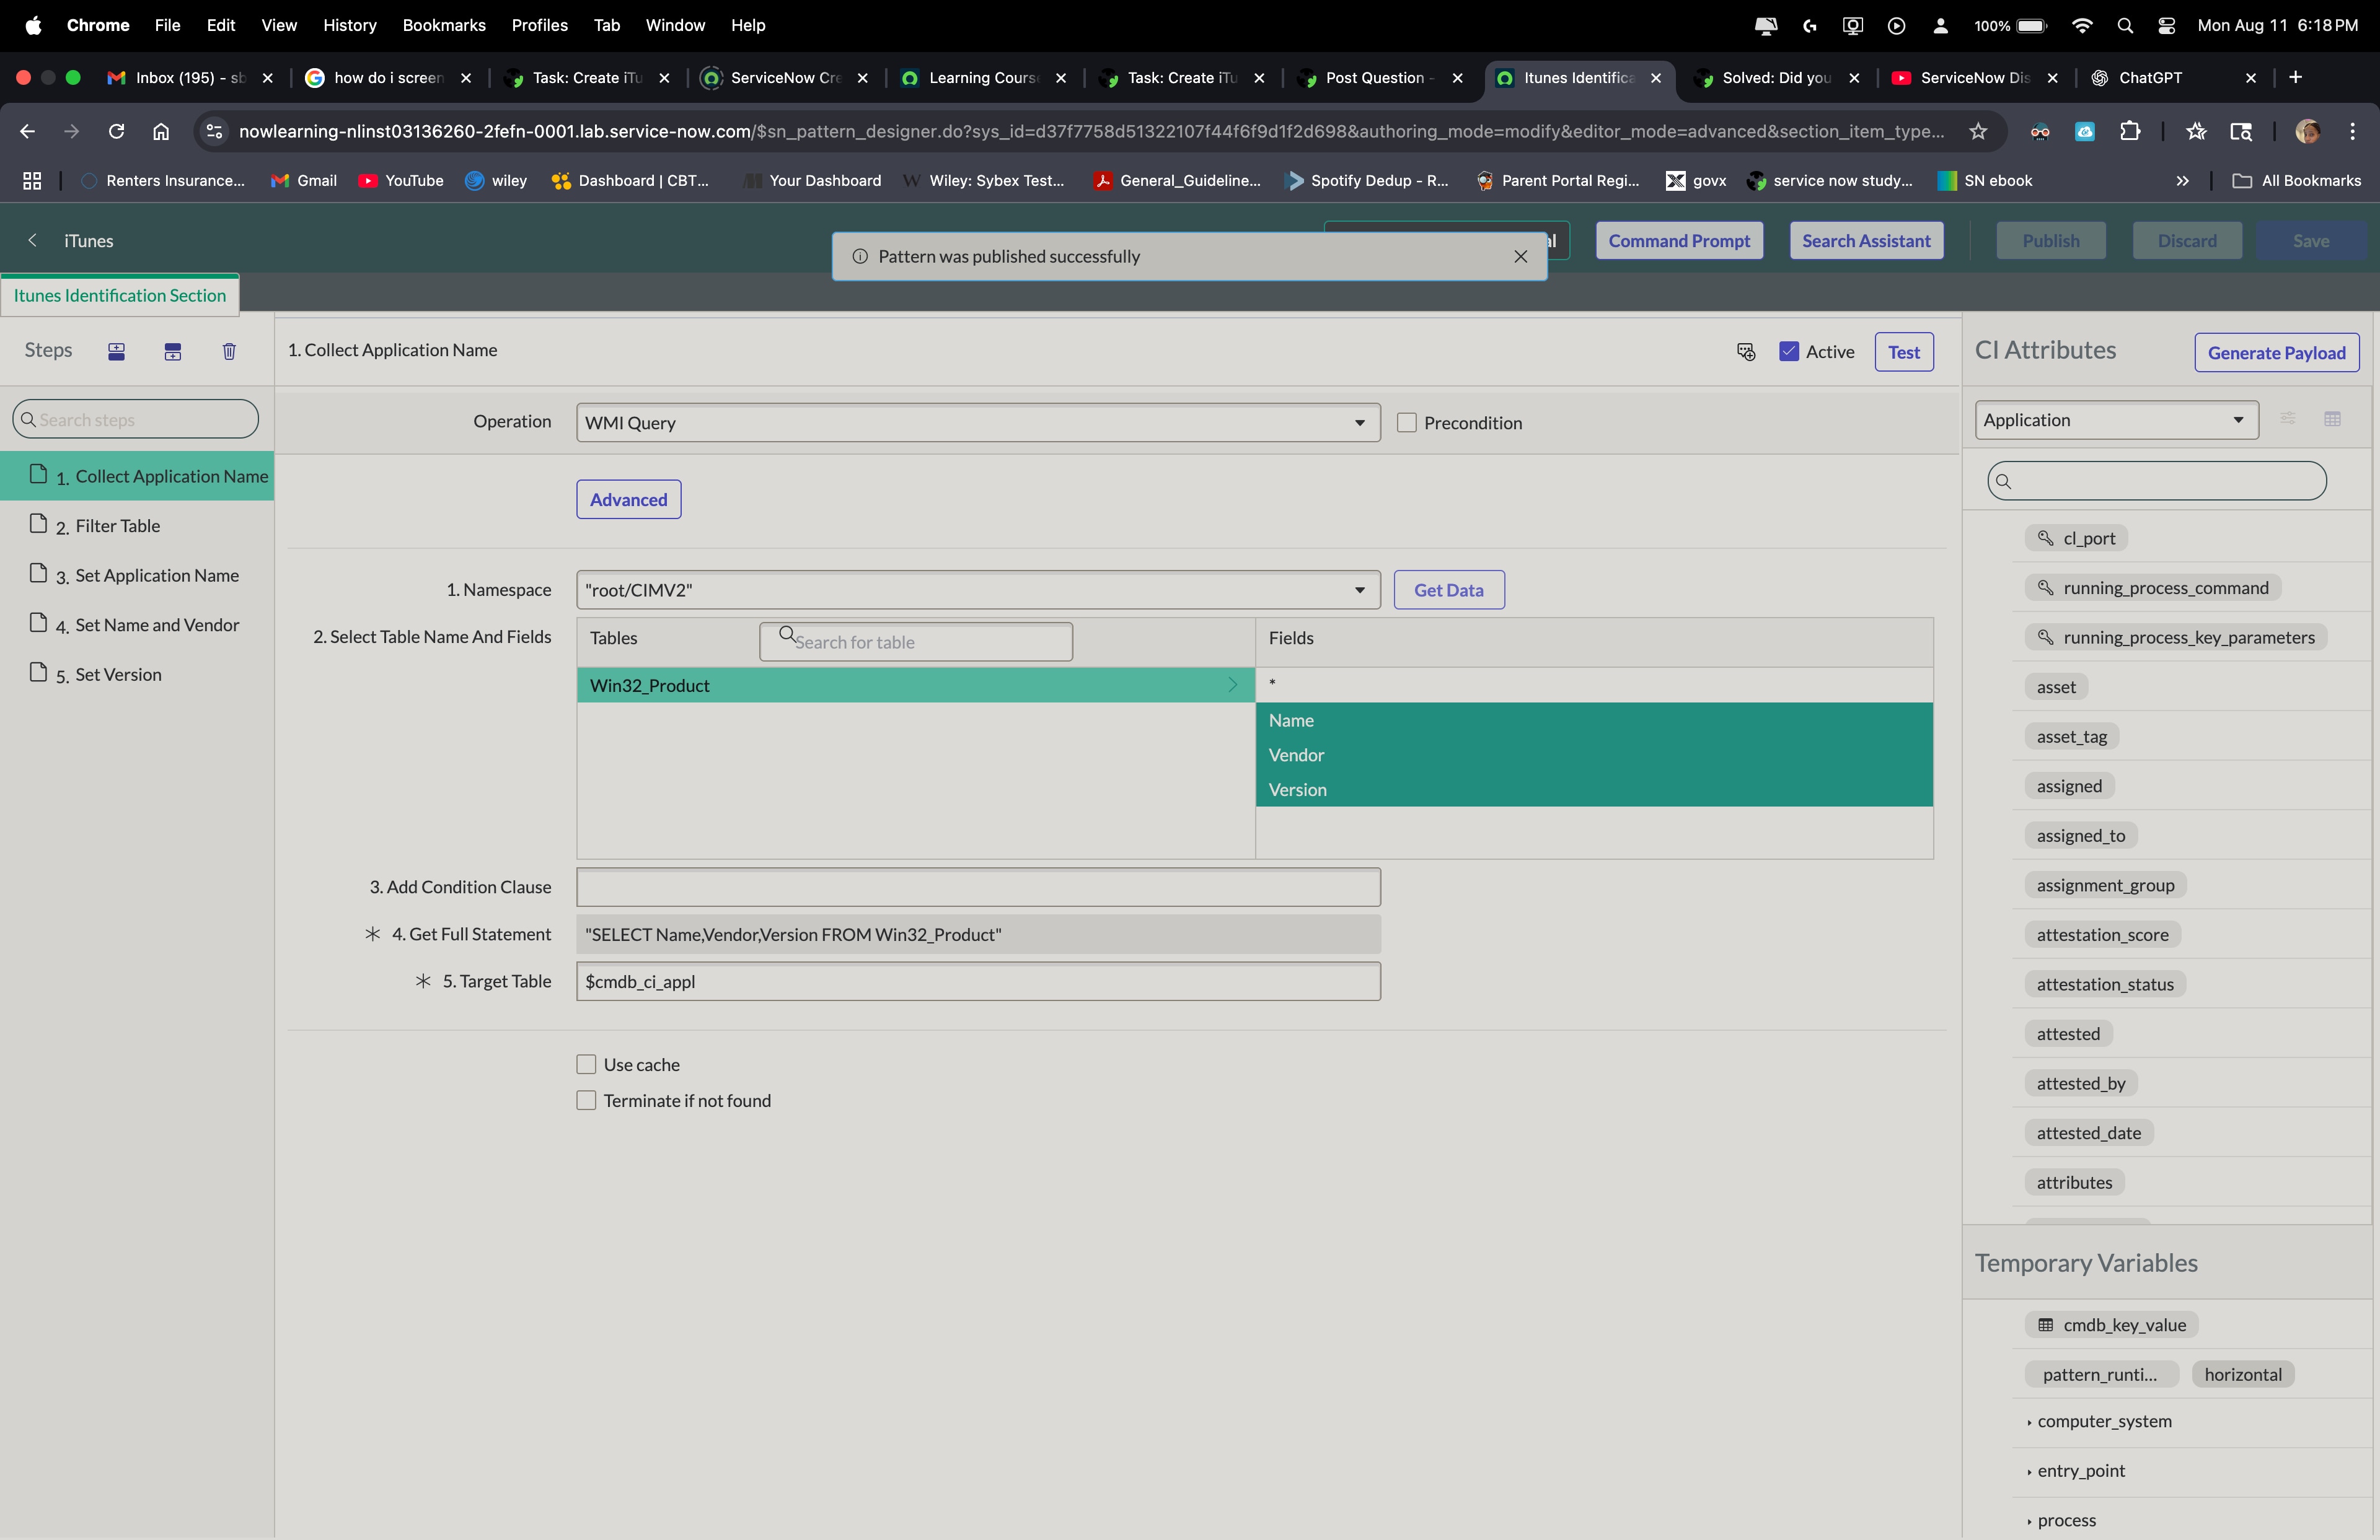The image size is (2380, 1540).
Task: Open the Application CI type dropdown
Action: pos(2116,420)
